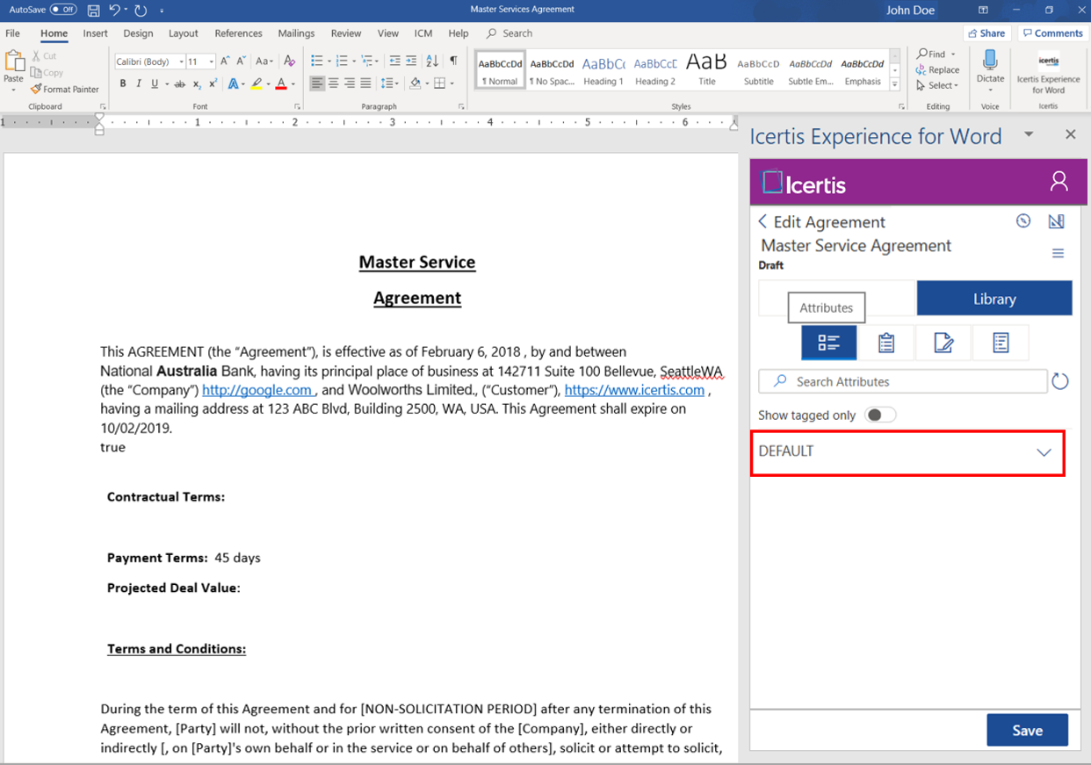1091x765 pixels.
Task: Click the Search Attributes input field
Action: click(x=903, y=381)
